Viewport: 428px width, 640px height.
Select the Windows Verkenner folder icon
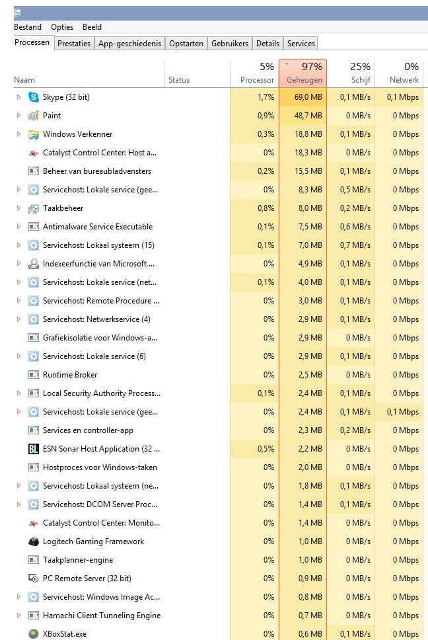[x=34, y=134]
